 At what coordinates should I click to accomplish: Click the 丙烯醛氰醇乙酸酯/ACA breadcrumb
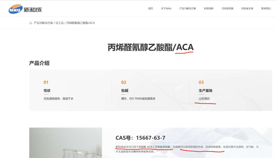pos(80,23)
